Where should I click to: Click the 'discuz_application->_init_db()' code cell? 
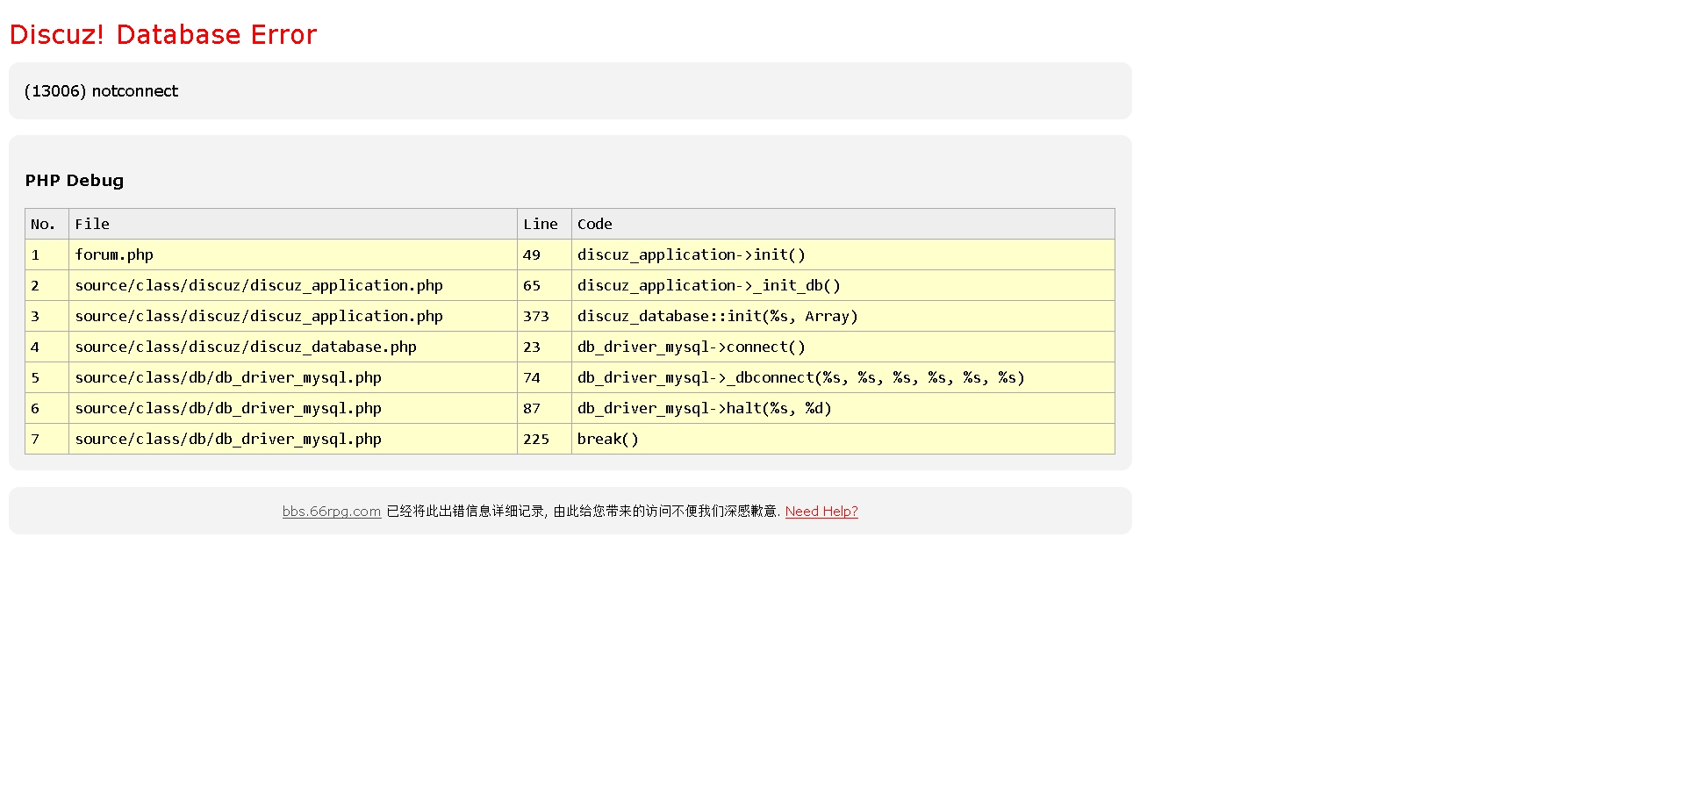tap(843, 285)
